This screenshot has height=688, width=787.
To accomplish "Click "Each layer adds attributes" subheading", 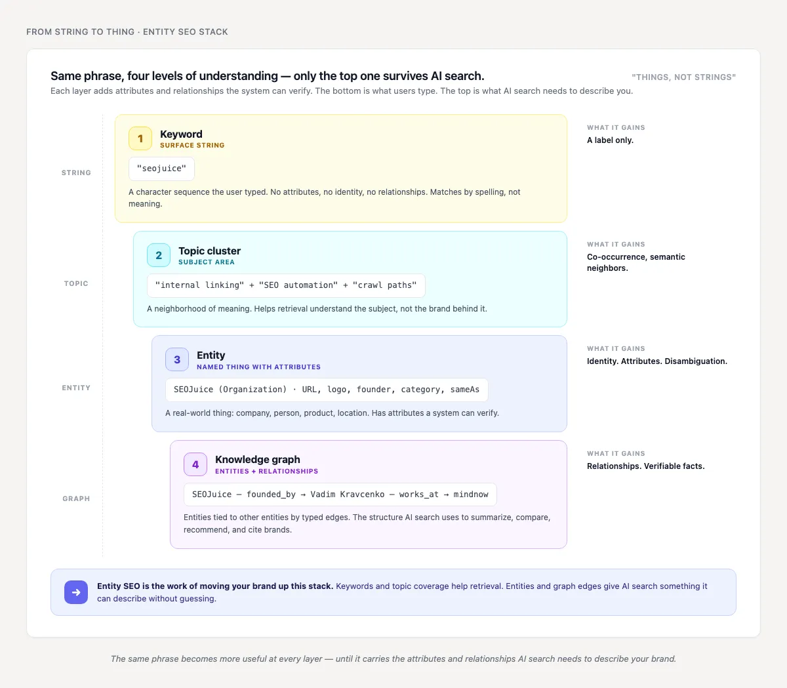I will pos(342,91).
